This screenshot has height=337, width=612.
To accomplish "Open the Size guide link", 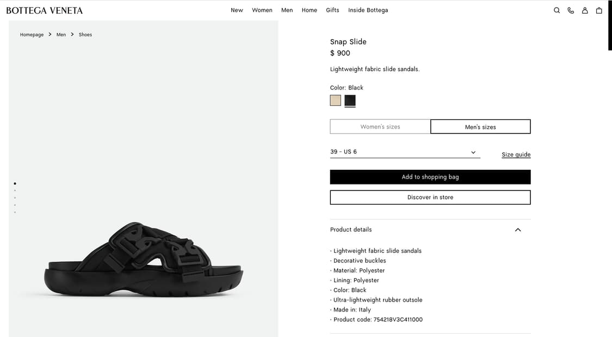I will point(516,155).
